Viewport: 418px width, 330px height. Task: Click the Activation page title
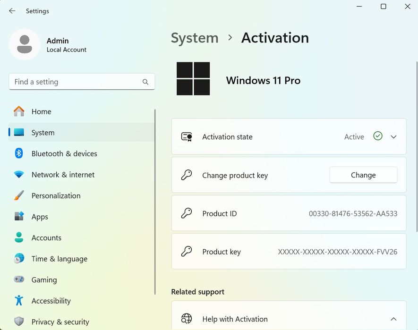pos(275,38)
